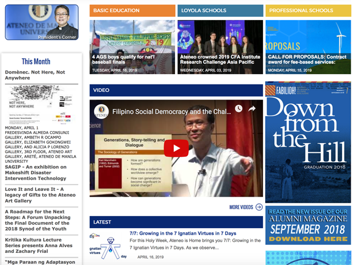Open Mga Paraan ng Adaptasyon link
The width and height of the screenshot is (353, 265).
[x=40, y=262]
